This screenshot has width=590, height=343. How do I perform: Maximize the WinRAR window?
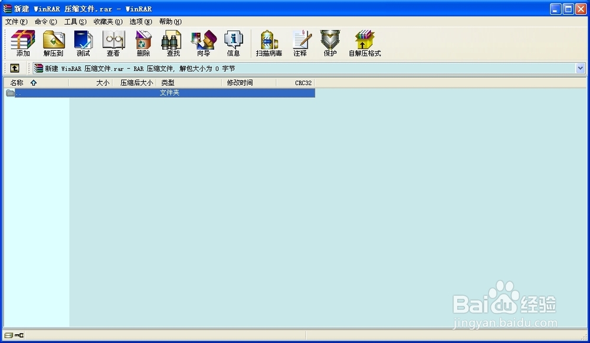pyautogui.click(x=568, y=9)
